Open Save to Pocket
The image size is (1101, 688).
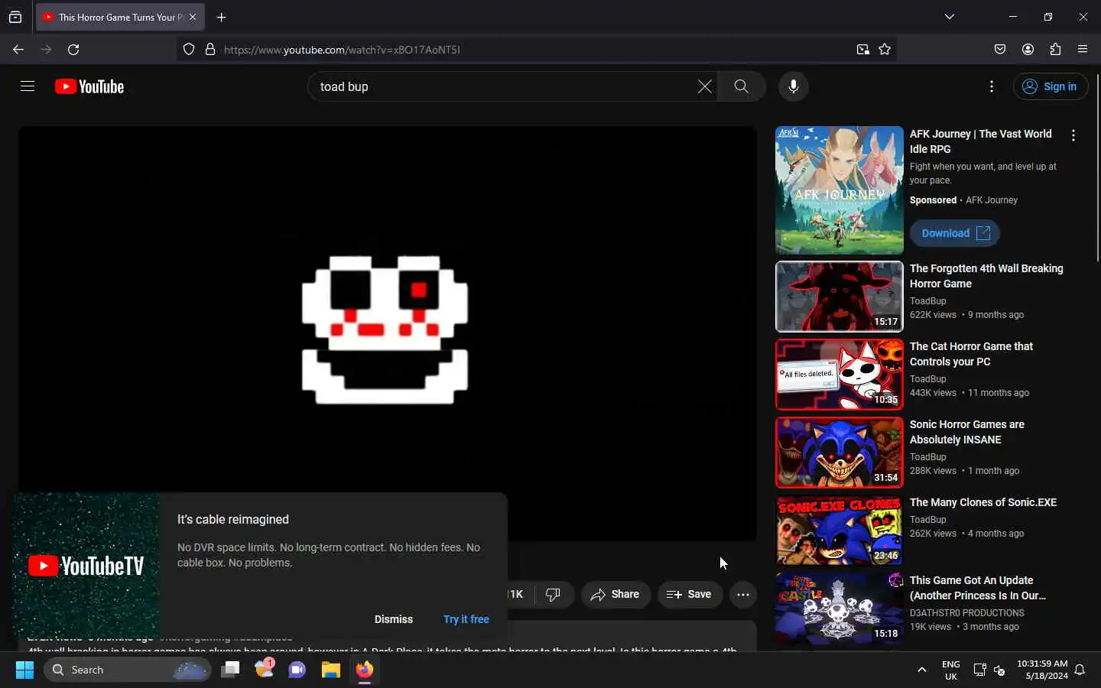tap(1000, 50)
